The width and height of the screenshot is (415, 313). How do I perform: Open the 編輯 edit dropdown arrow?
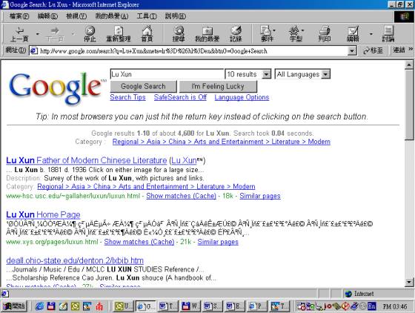click(x=371, y=34)
